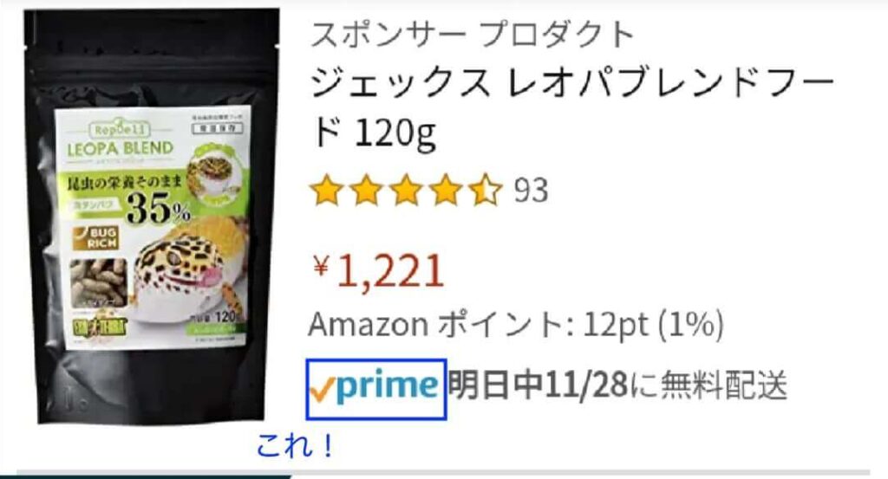The height and width of the screenshot is (479, 888).
Task: Click the ¥1,221 price
Action: (x=378, y=271)
